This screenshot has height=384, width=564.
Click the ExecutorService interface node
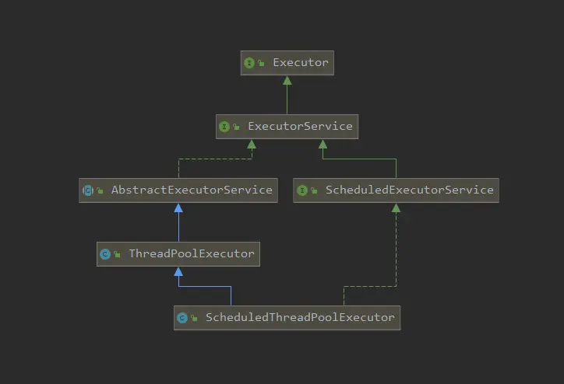pyautogui.click(x=287, y=127)
